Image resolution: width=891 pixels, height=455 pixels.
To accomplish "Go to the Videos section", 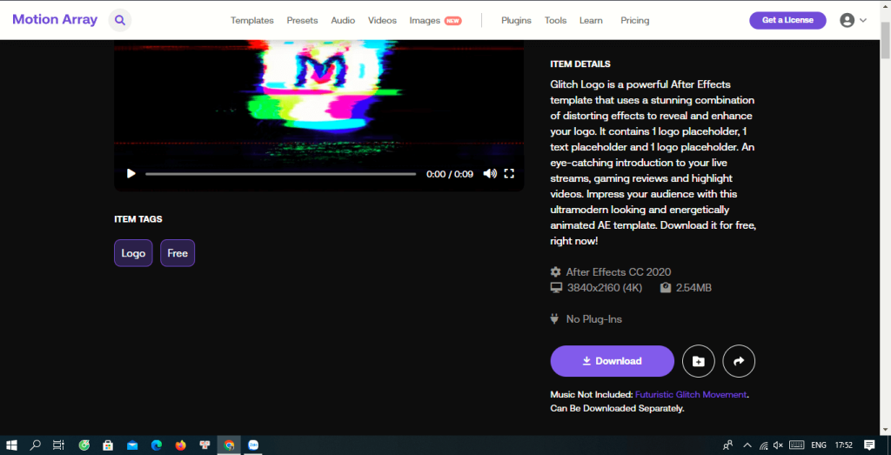I will click(383, 21).
